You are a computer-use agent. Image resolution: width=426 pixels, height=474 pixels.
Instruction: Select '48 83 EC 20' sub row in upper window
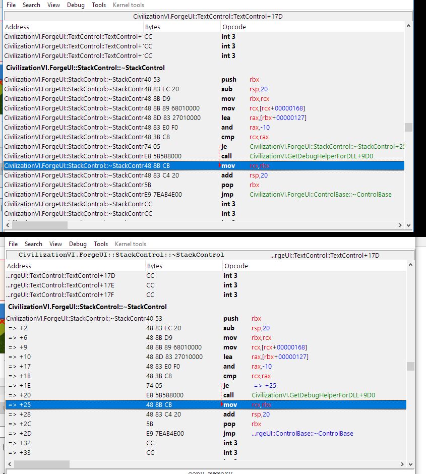click(x=204, y=89)
